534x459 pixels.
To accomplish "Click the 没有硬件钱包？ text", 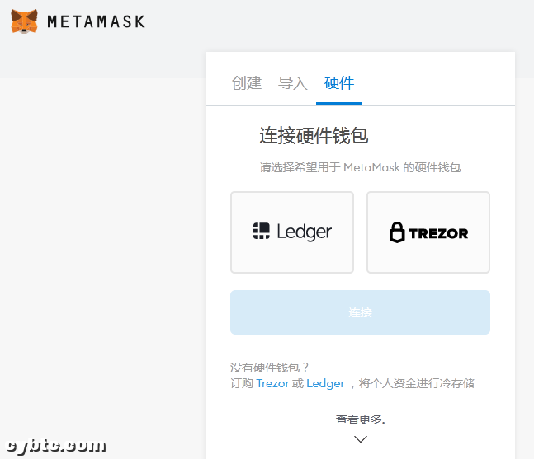I will click(x=270, y=368).
